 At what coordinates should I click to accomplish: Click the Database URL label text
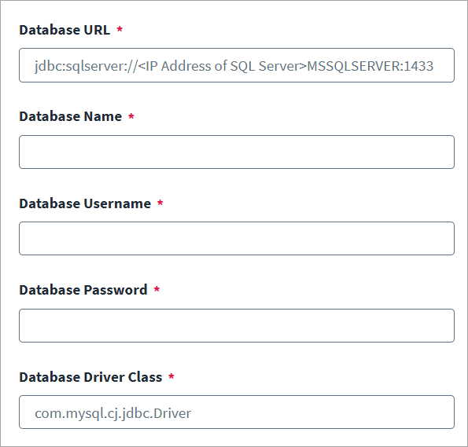click(x=64, y=30)
